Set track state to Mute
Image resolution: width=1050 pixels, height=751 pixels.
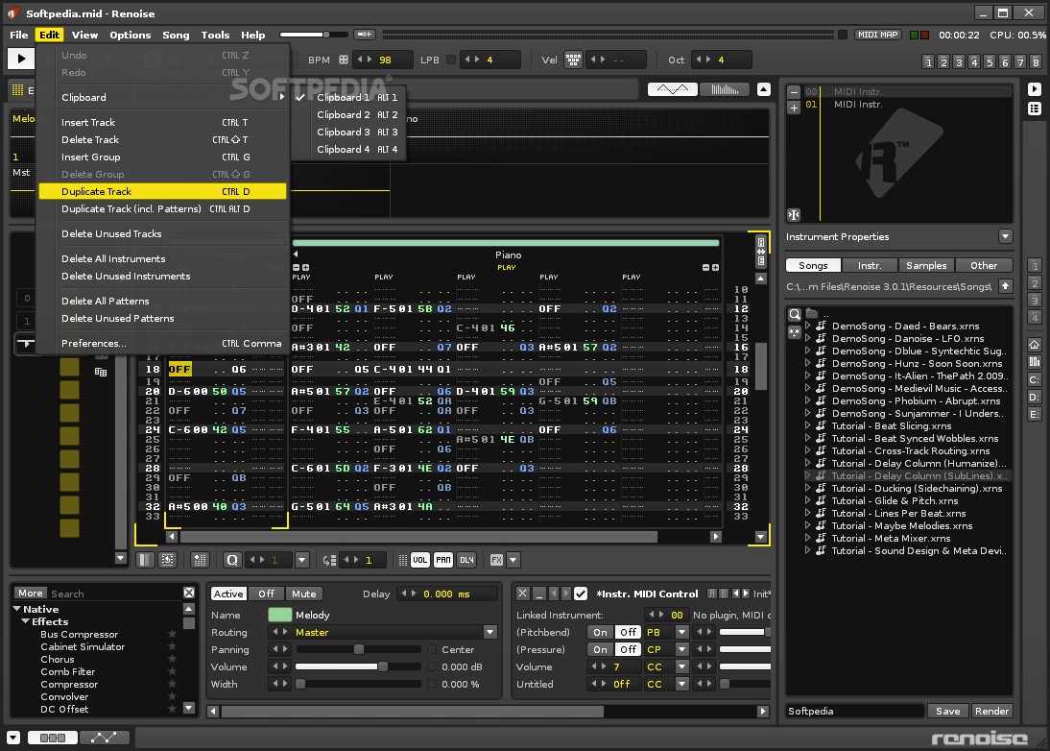(303, 594)
